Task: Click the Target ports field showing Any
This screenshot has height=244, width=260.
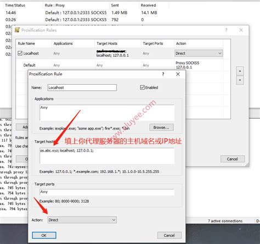Action: 107,192
